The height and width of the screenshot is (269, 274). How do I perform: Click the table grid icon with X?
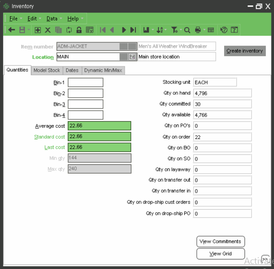coord(90,30)
